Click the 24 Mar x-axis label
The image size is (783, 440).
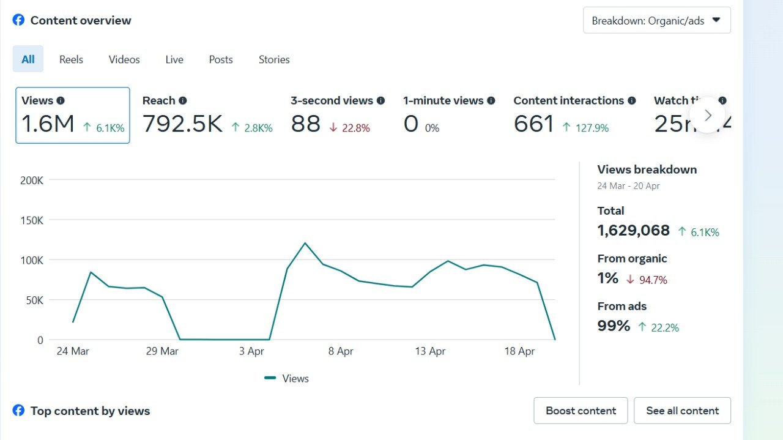[x=72, y=351]
